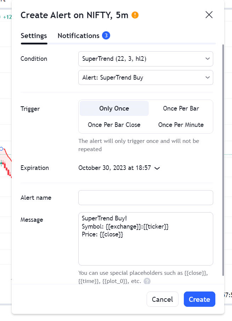
Task: Click the condition dropdown chevron arrow
Action: click(207, 59)
